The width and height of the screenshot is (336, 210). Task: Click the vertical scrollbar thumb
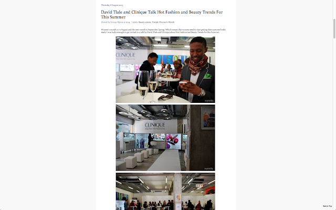(x=334, y=29)
